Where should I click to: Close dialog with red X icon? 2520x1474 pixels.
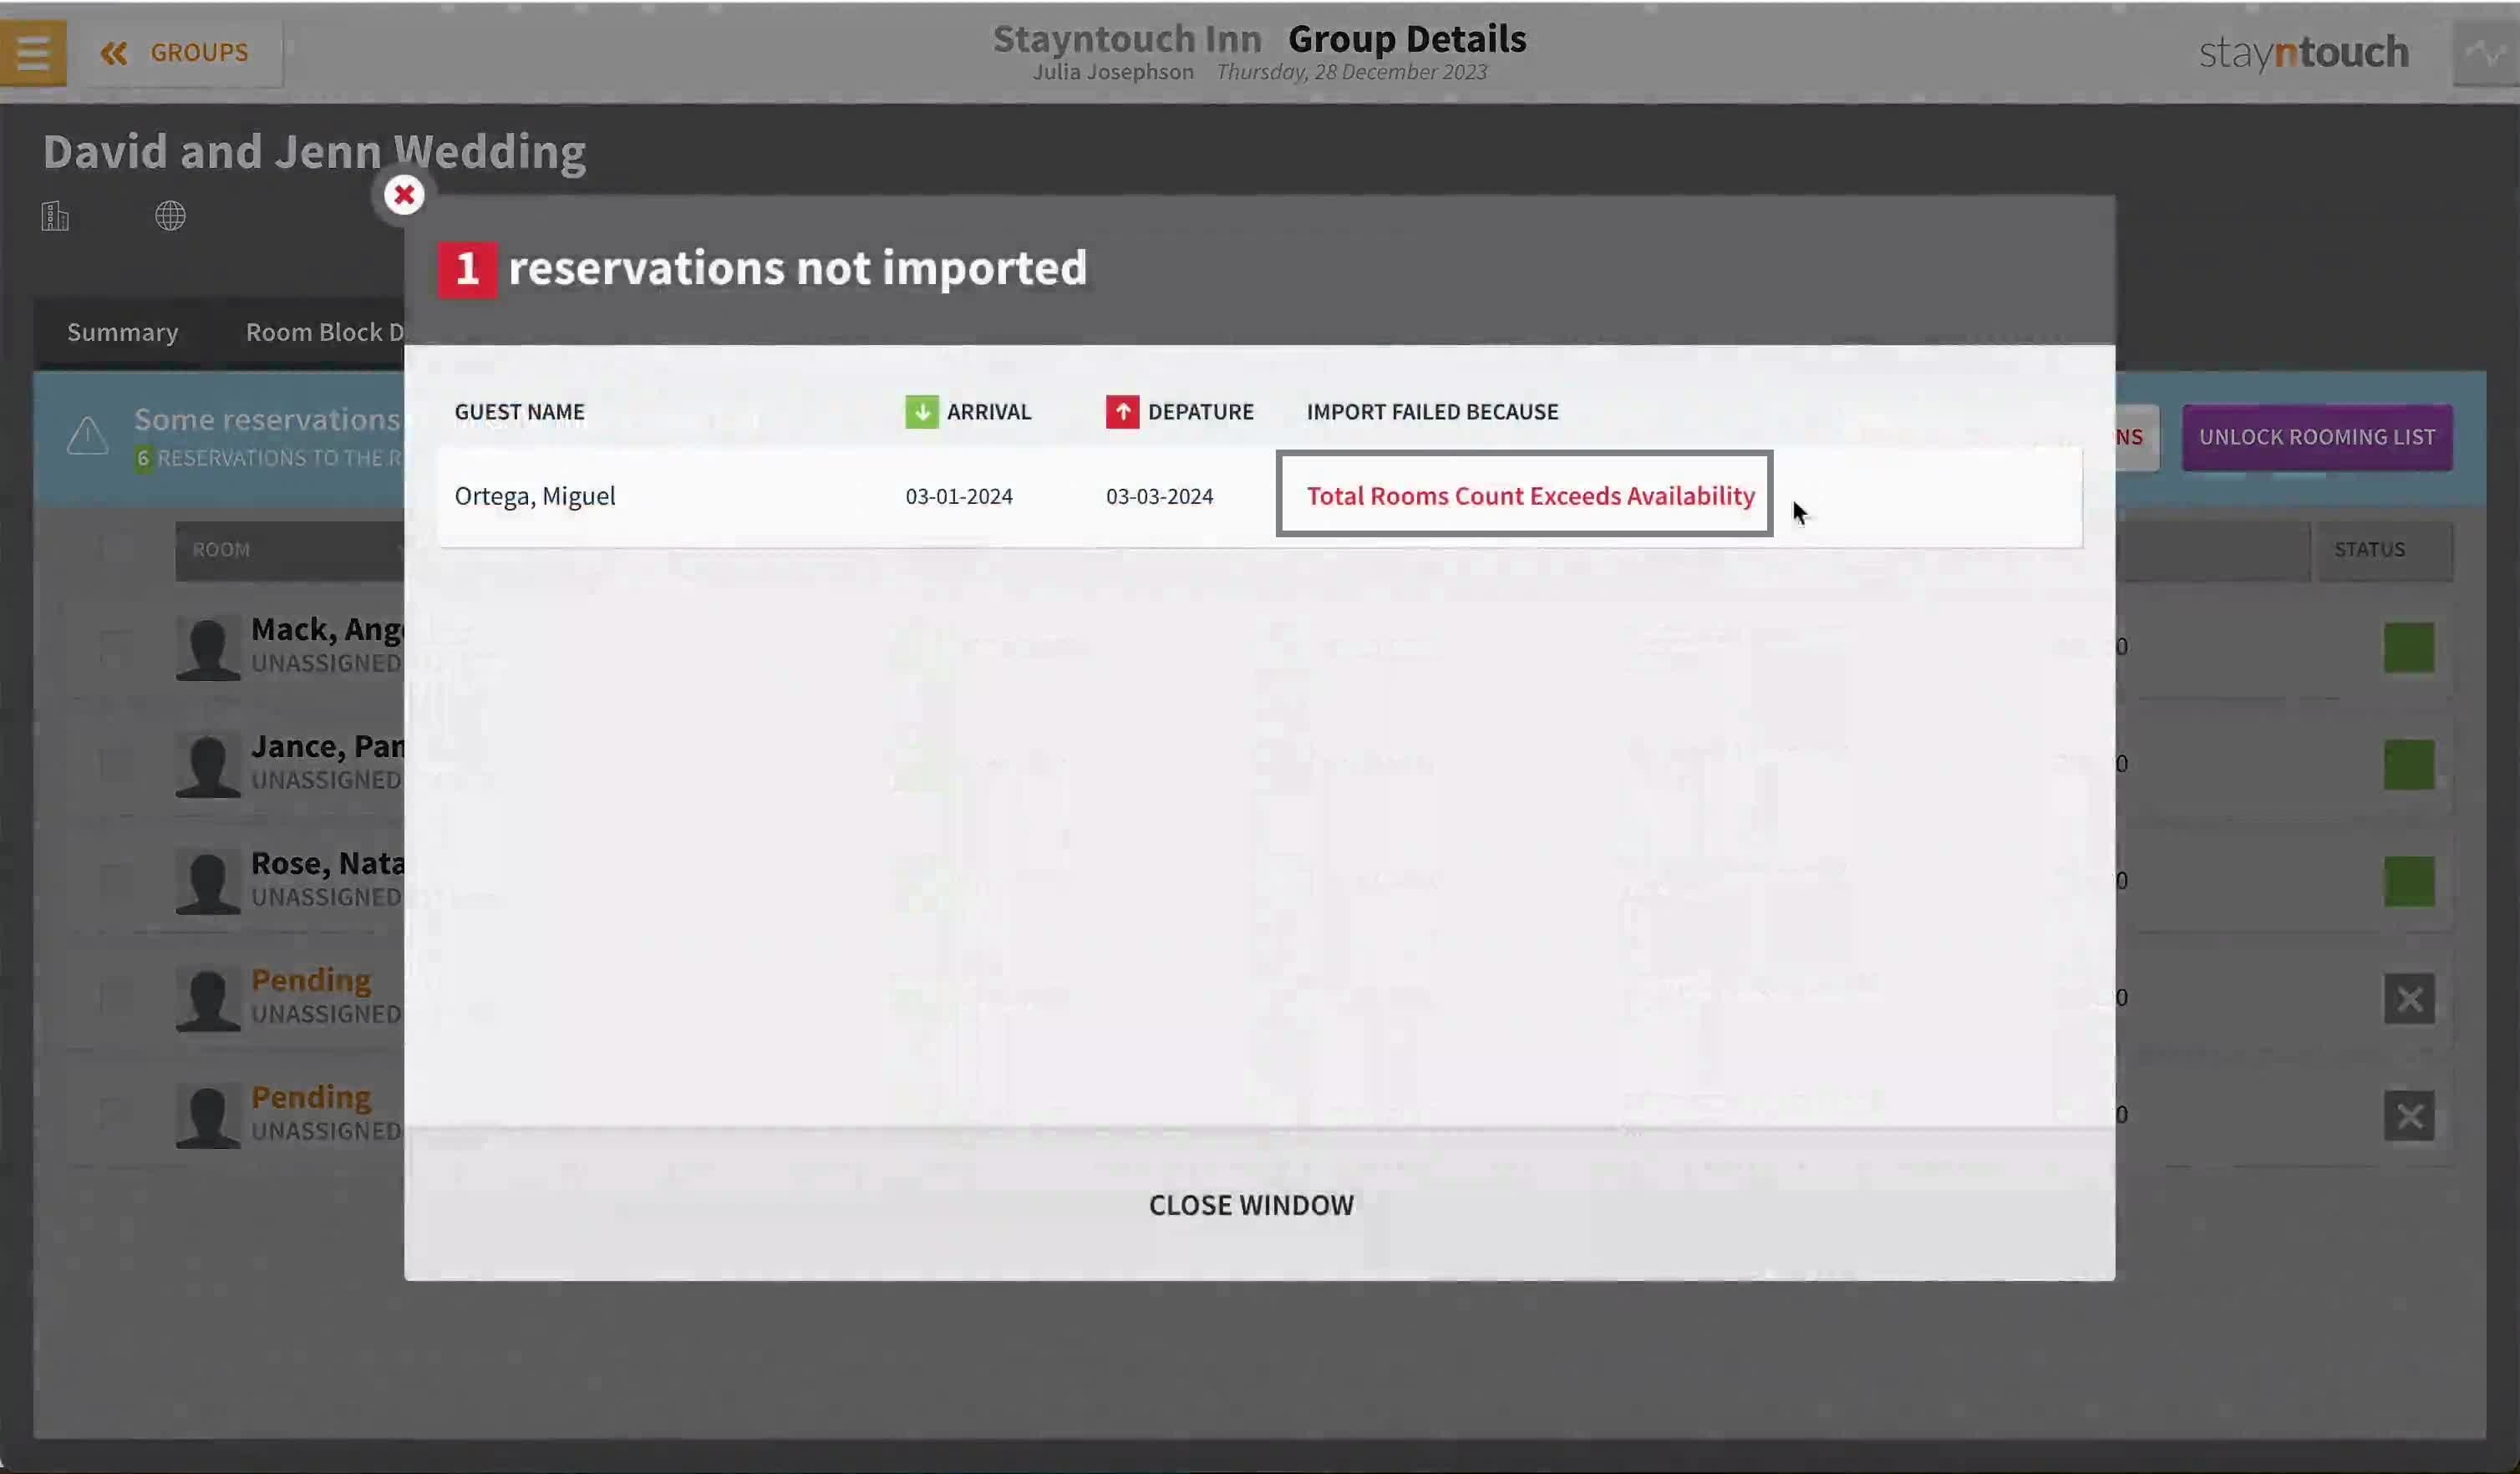(404, 195)
